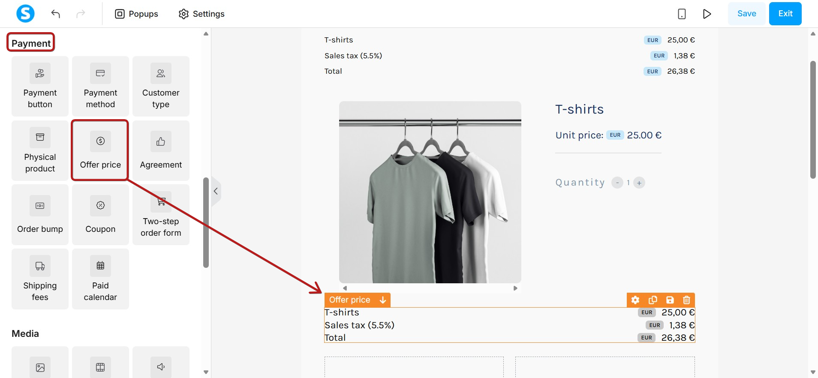Save the Offer price block as template
Viewport: 818px width, 378px height.
(670, 300)
